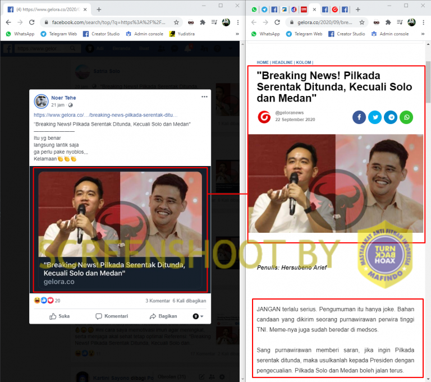The height and width of the screenshot is (382, 431).
Task: Share the article on Facebook
Action: point(359,117)
